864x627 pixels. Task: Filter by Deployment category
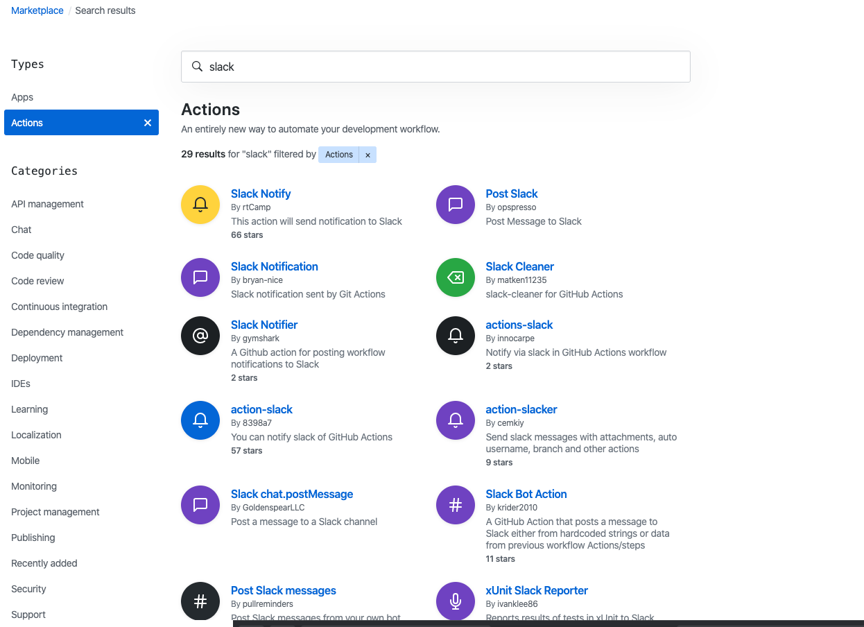(x=37, y=358)
